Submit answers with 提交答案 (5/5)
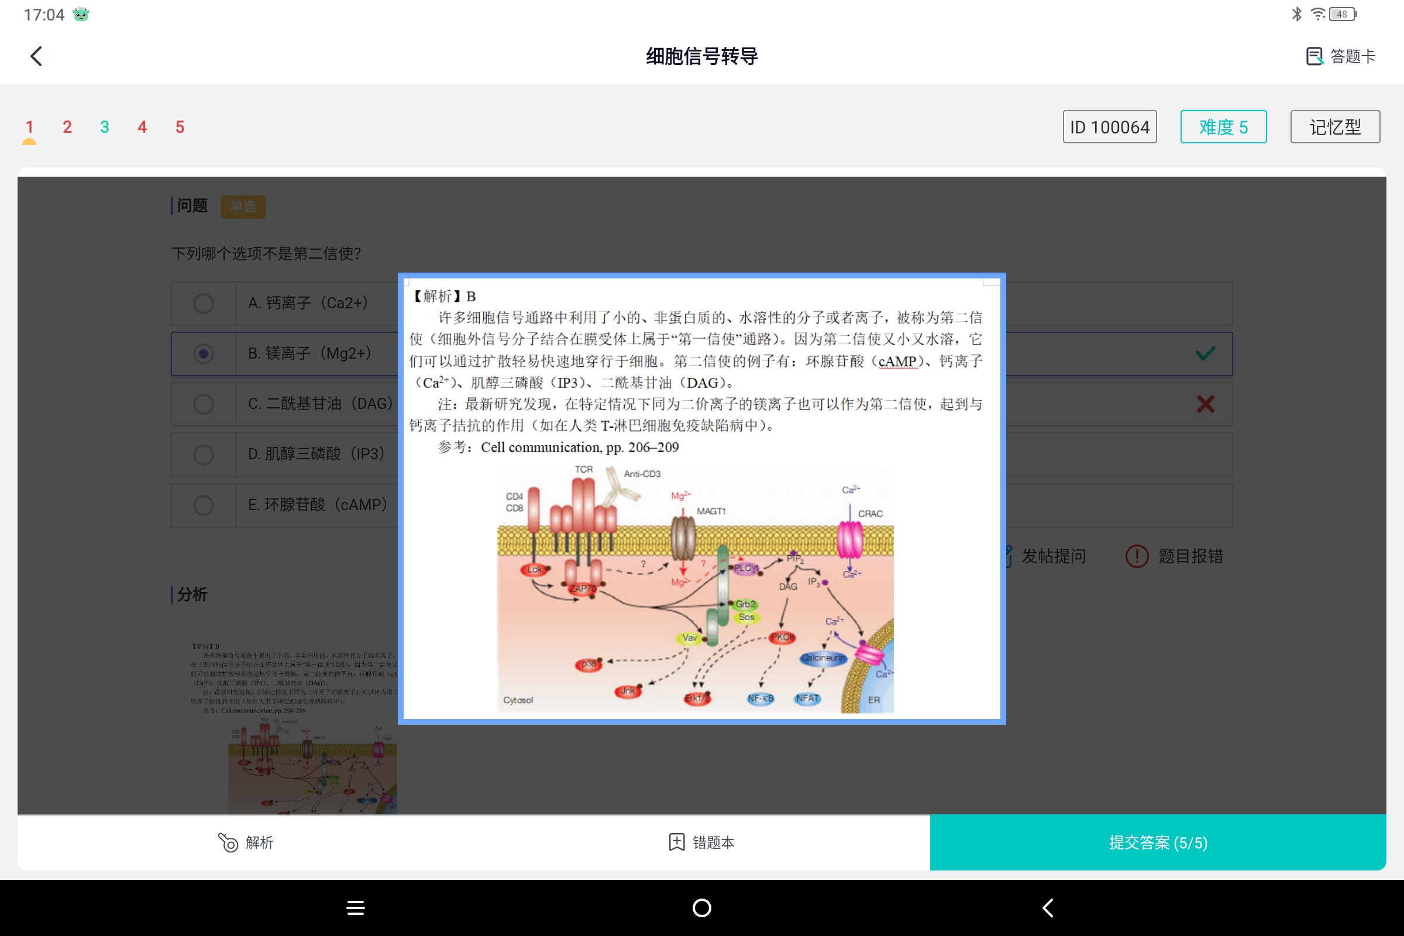This screenshot has height=936, width=1404. tap(1158, 842)
